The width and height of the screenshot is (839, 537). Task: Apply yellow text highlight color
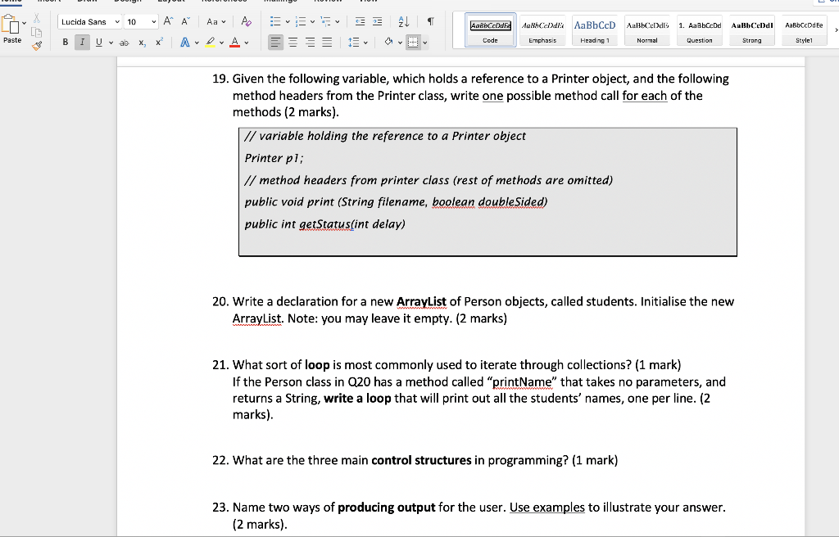[x=210, y=43]
